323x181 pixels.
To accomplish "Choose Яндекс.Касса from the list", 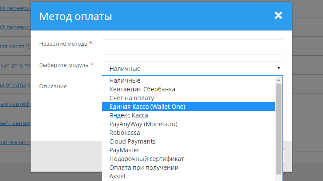I will point(129,115).
